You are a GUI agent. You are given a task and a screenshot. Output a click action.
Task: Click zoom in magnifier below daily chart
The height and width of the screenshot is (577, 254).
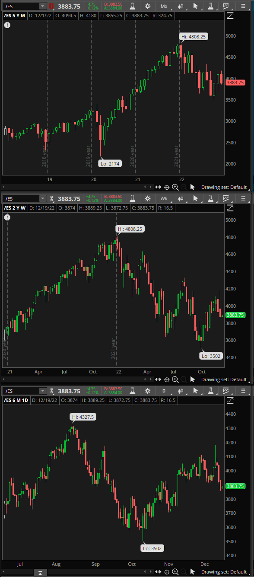tap(175, 572)
